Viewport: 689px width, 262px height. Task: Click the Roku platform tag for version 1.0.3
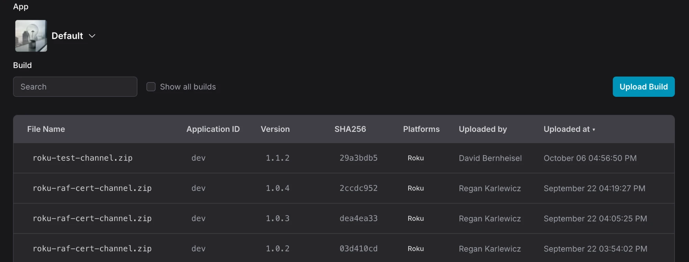pos(416,218)
